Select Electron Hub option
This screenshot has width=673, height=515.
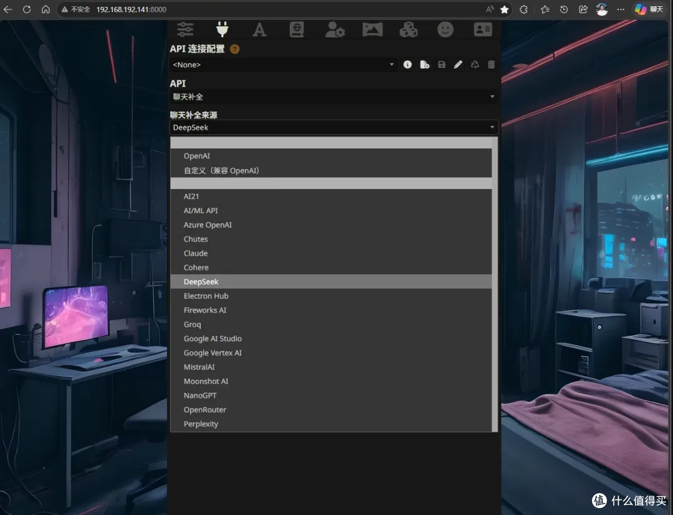pos(331,296)
